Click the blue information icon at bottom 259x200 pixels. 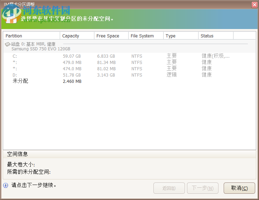(6, 185)
